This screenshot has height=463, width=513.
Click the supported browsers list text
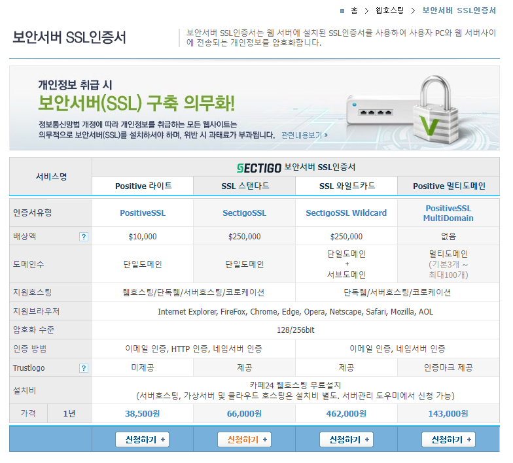pyautogui.click(x=296, y=311)
